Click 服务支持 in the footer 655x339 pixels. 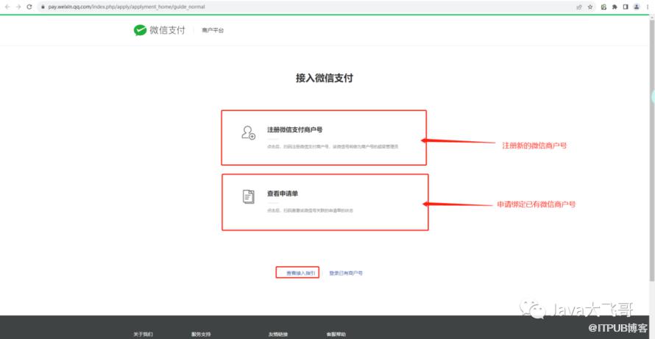(x=201, y=335)
